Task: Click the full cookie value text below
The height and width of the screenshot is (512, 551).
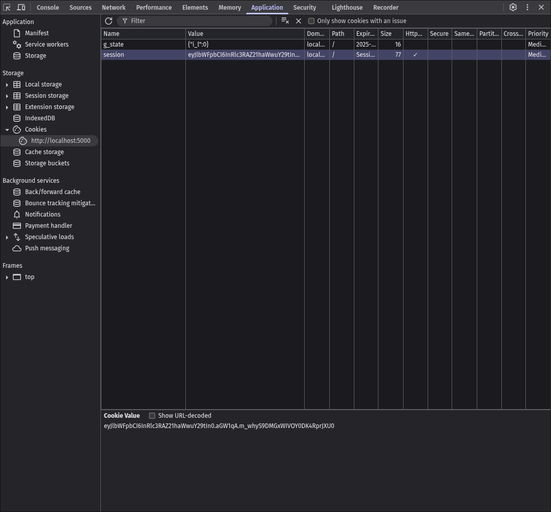Action: click(x=219, y=426)
